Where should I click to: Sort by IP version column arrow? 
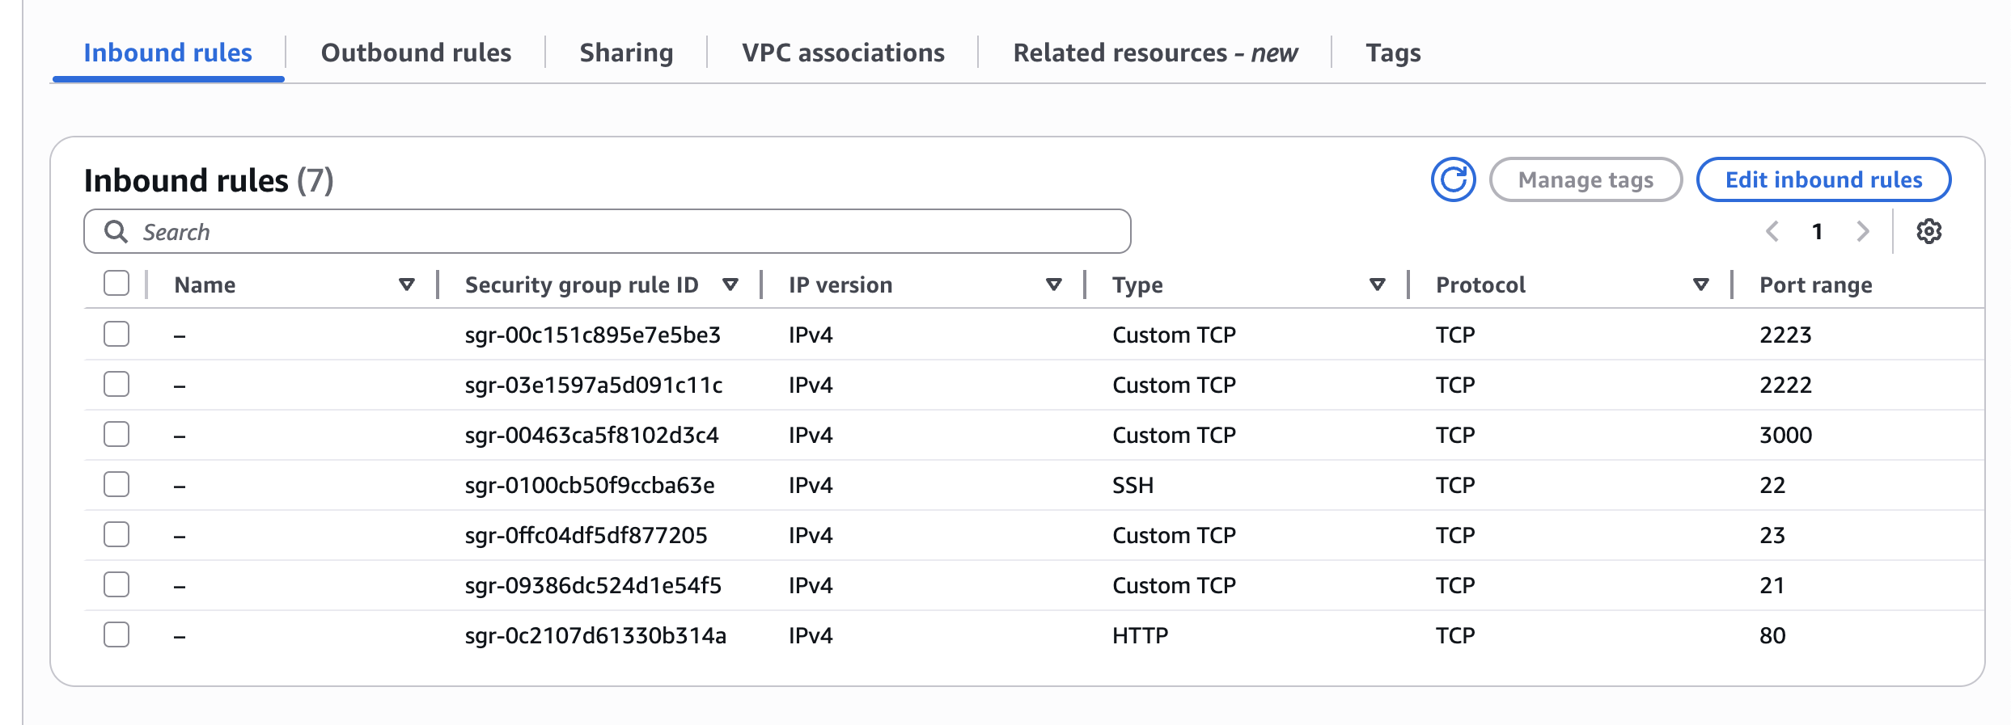tap(1054, 285)
